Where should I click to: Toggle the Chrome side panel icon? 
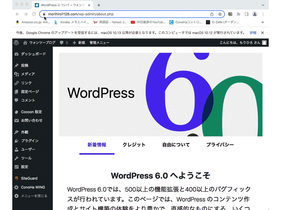(247, 14)
